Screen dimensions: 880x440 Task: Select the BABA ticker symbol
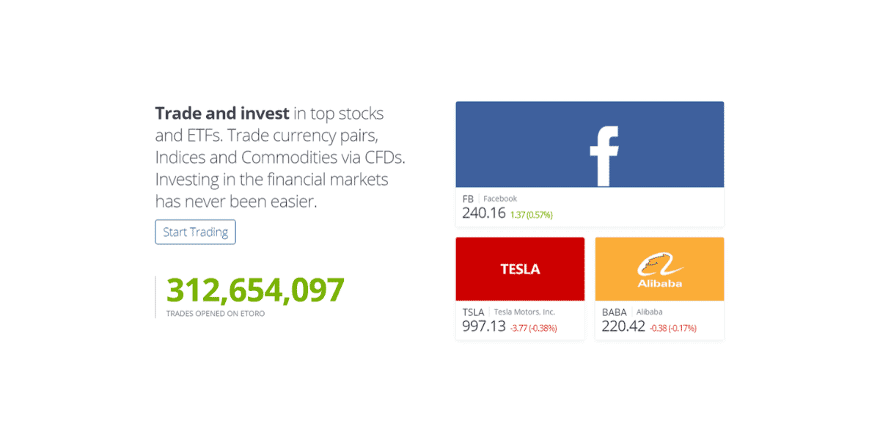[x=613, y=312]
